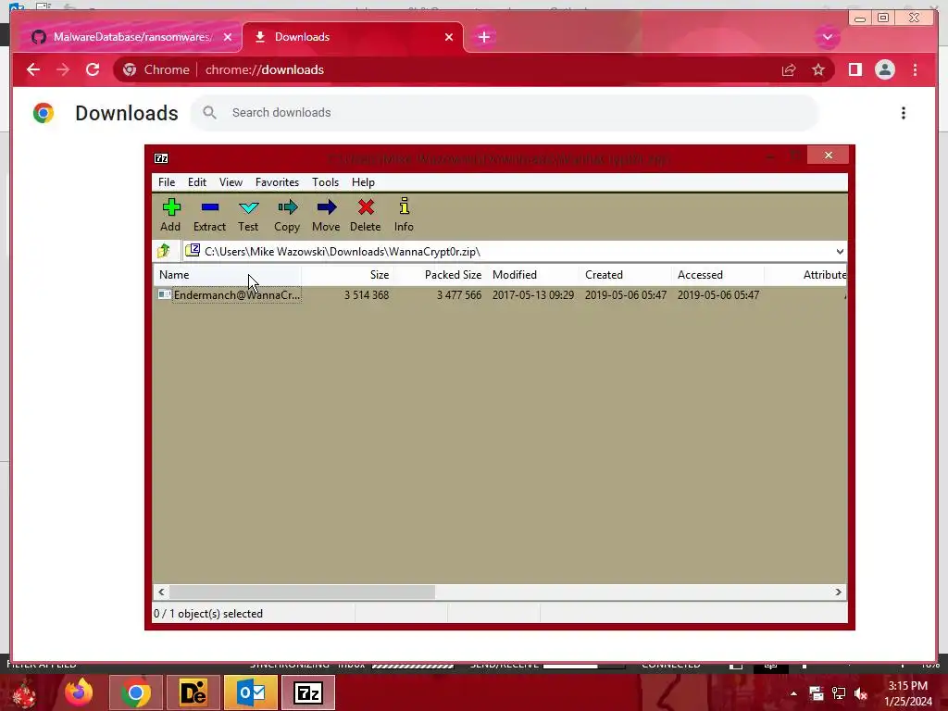Bookmark this page with the star icon

[x=818, y=70]
